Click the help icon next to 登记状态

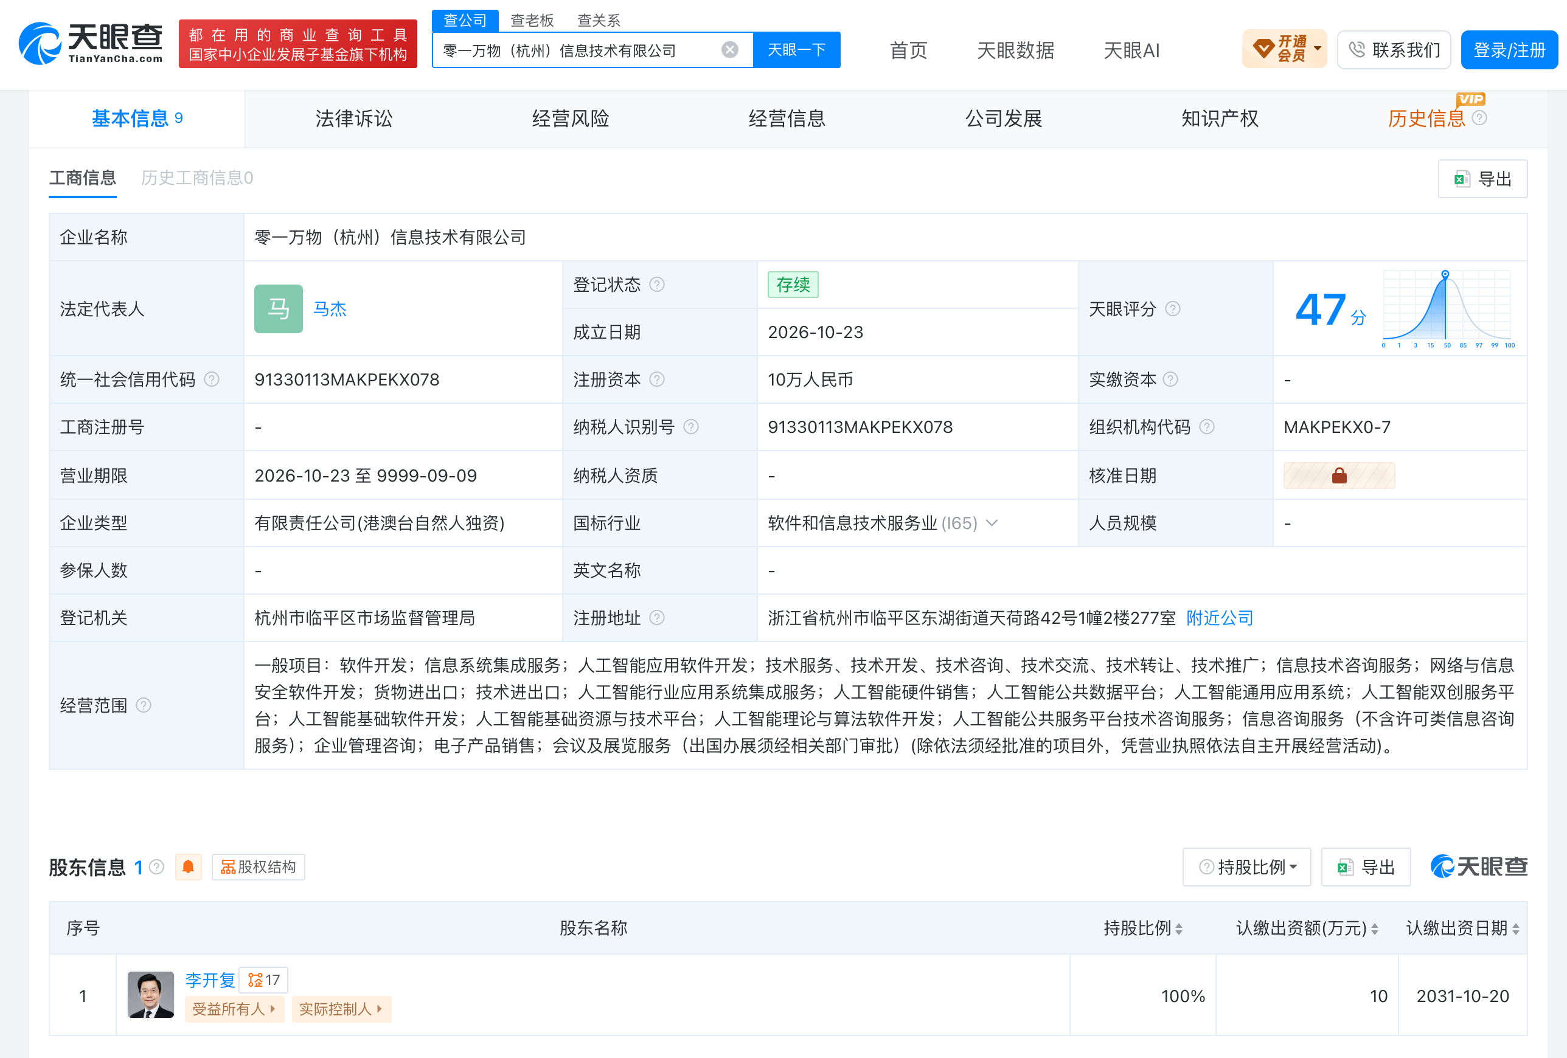pos(657,285)
